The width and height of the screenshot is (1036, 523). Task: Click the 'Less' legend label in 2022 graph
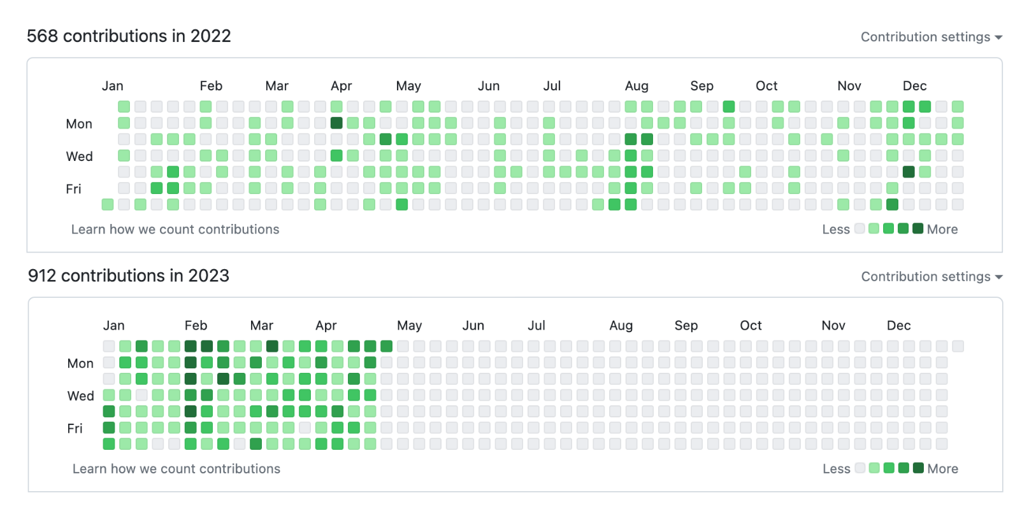click(x=836, y=230)
